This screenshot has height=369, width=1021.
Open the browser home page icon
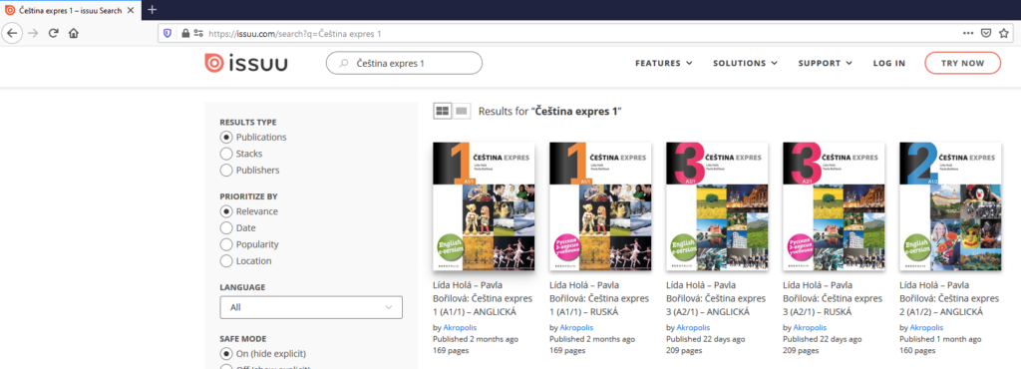(x=74, y=33)
